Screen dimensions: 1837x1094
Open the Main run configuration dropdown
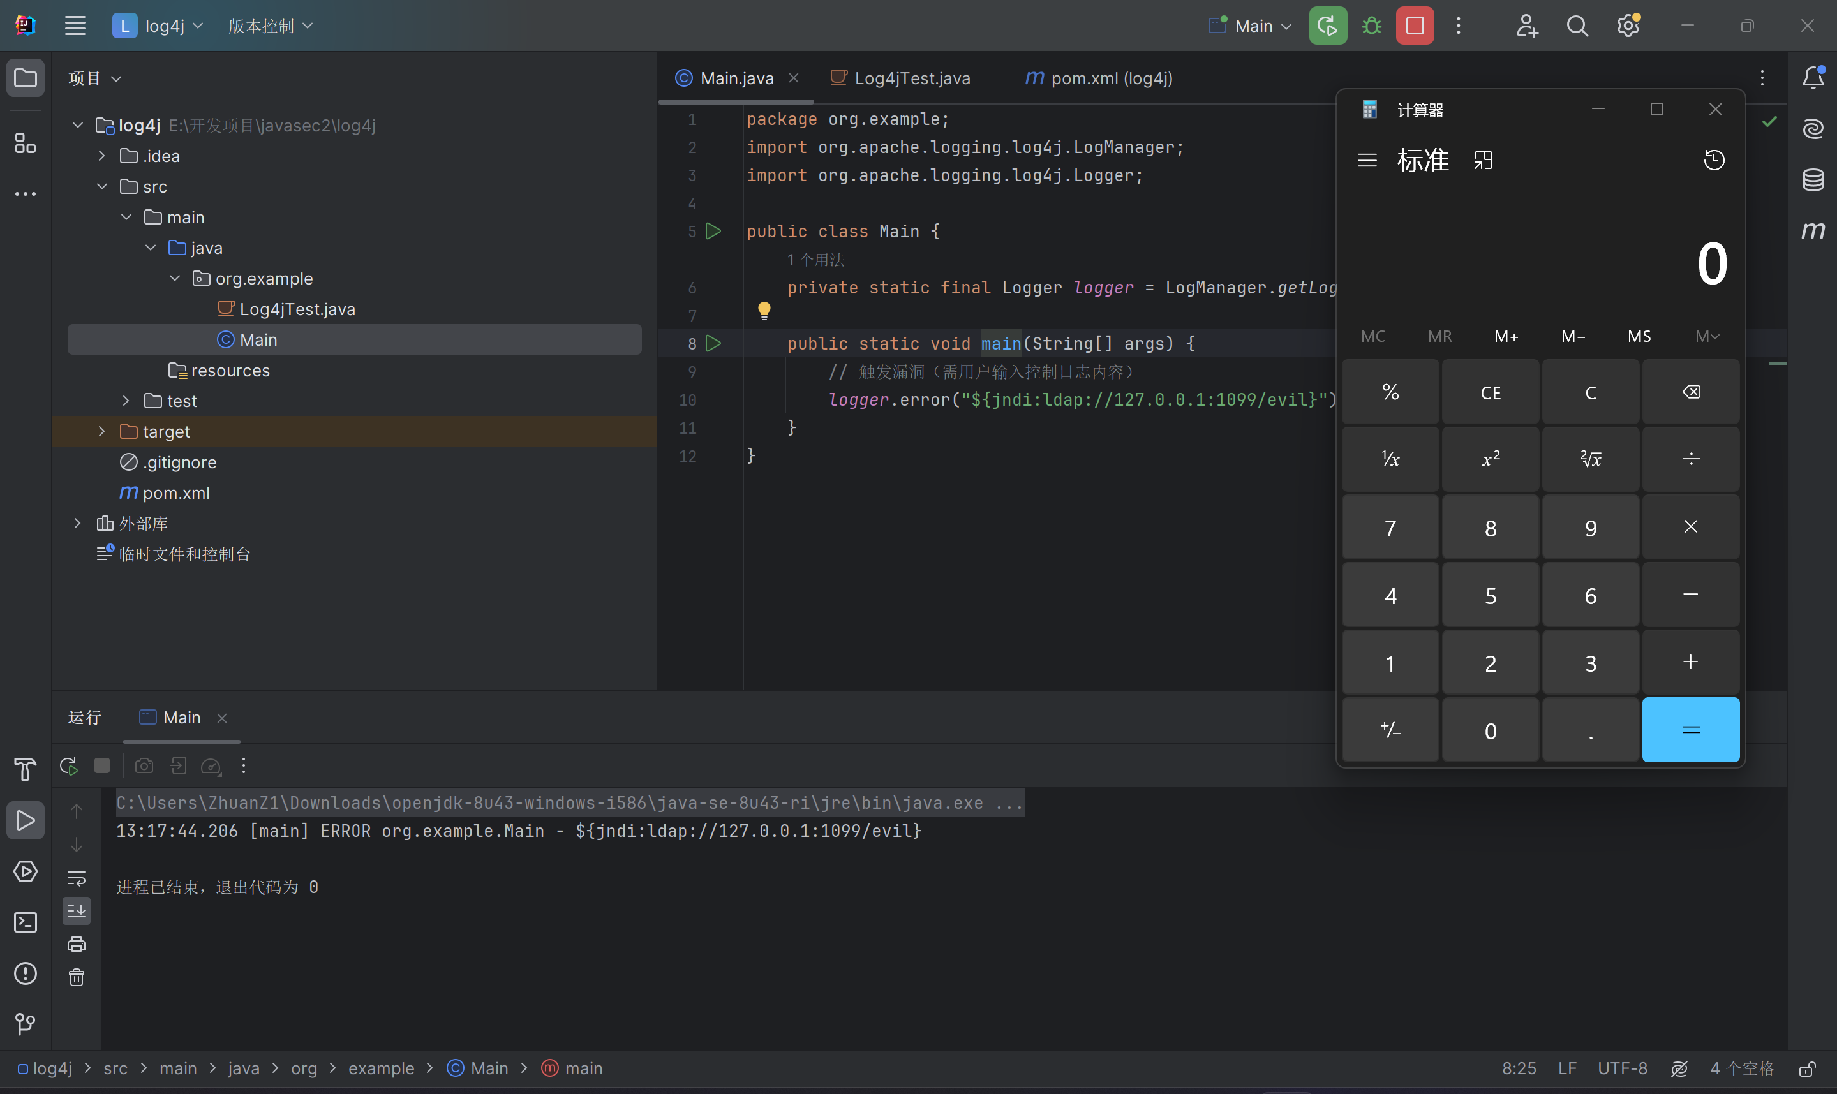[x=1250, y=26]
